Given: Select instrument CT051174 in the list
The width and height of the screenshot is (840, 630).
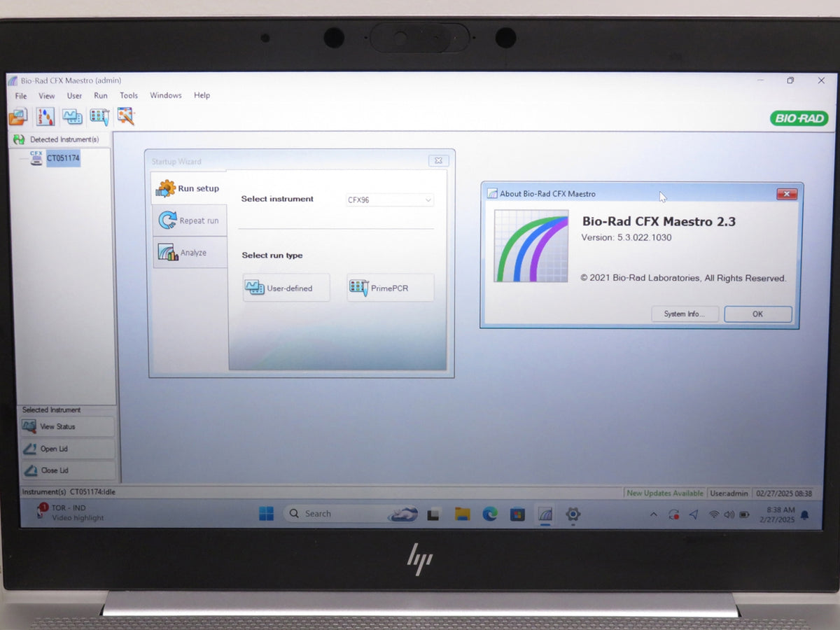Looking at the screenshot, I should pyautogui.click(x=64, y=158).
